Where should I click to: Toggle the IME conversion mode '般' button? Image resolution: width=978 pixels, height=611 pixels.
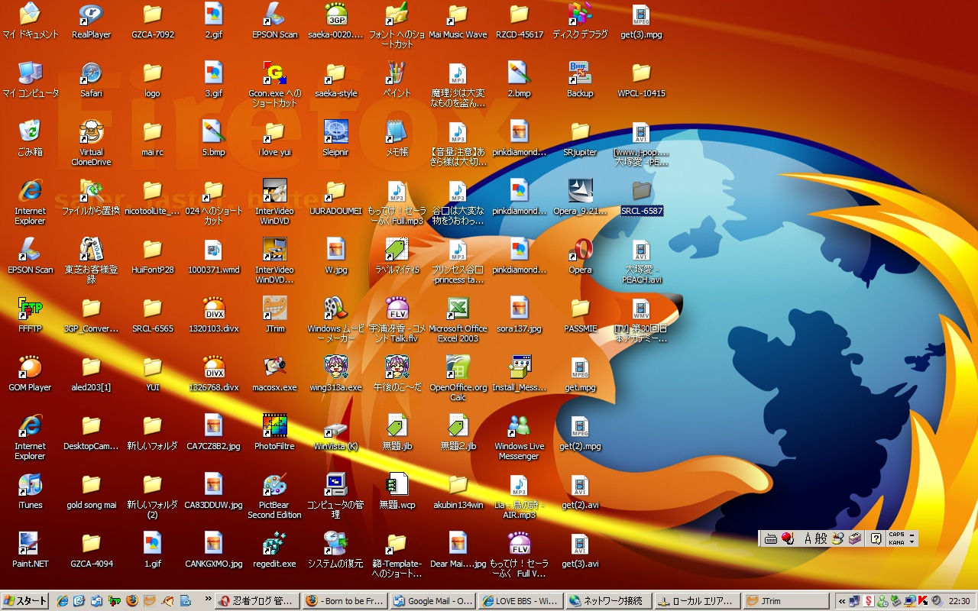coord(821,538)
